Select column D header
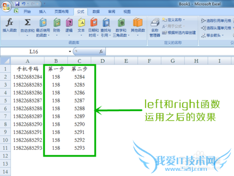 click(x=102, y=61)
